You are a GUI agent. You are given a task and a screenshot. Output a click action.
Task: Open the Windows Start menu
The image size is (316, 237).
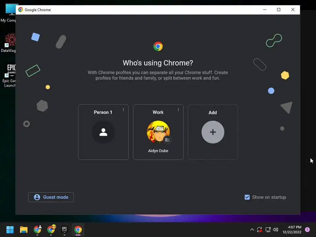click(10, 230)
